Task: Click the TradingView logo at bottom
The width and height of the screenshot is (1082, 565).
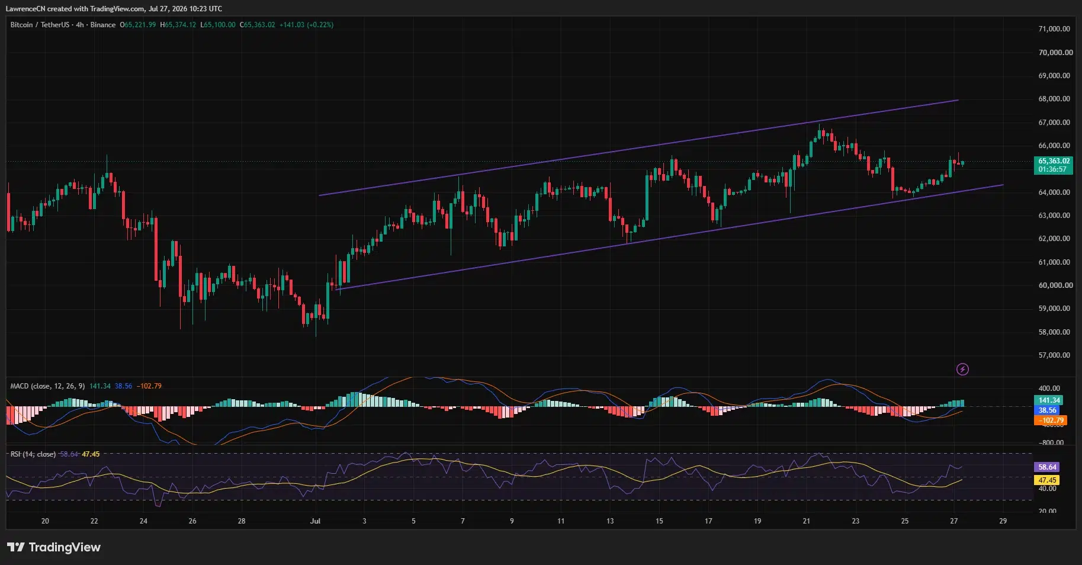Action: tap(54, 547)
